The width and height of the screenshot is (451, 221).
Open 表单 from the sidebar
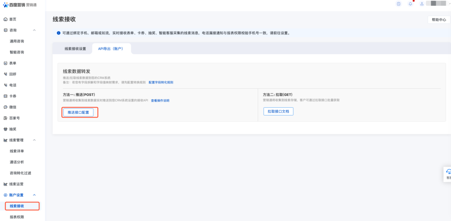12,63
